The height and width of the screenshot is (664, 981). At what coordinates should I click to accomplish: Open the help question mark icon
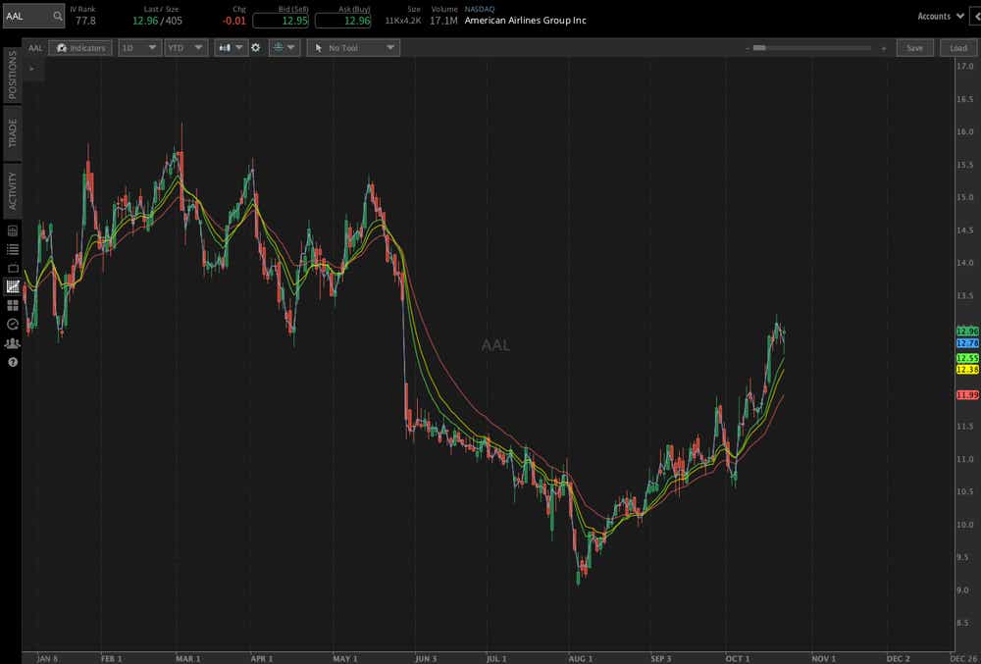13,362
